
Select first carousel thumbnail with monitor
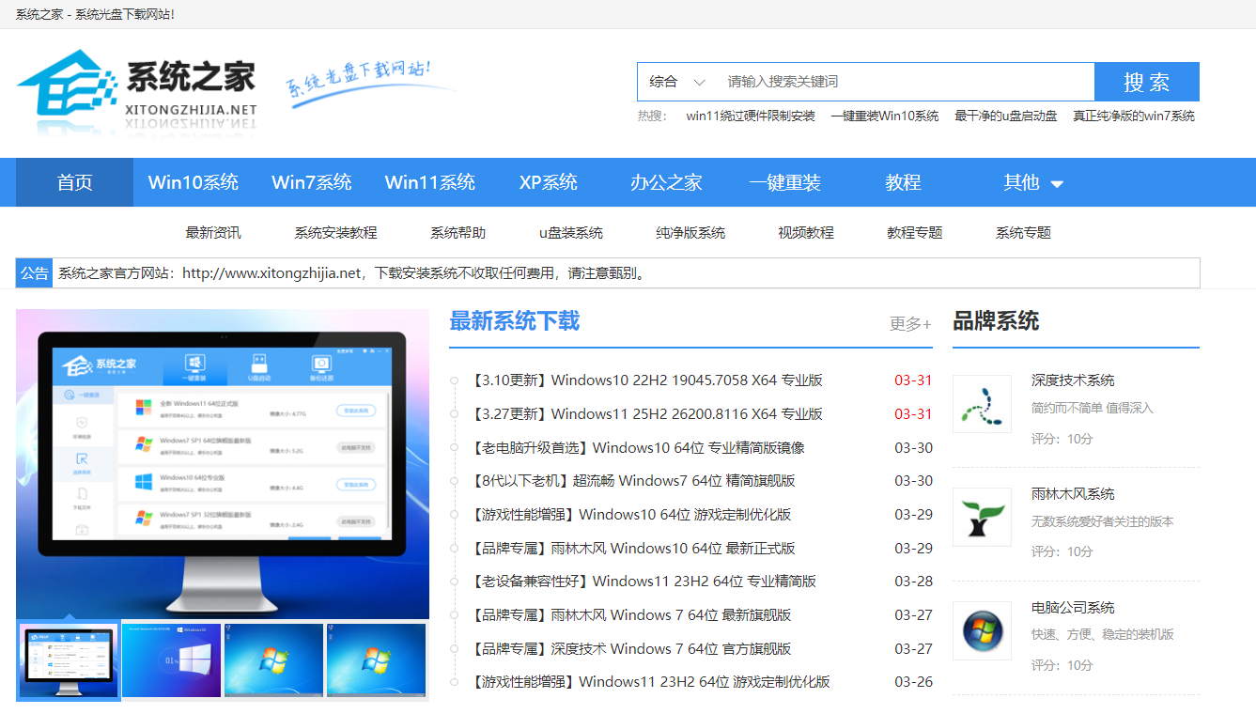pyautogui.click(x=68, y=660)
